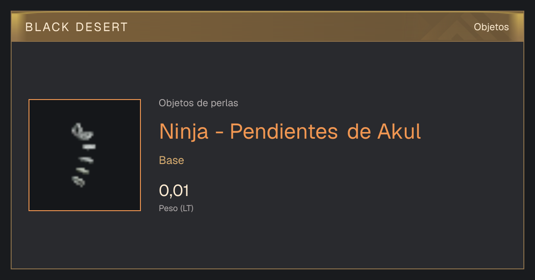Click the empty dark card area below the weight
This screenshot has height=280, width=535.
pos(267,242)
